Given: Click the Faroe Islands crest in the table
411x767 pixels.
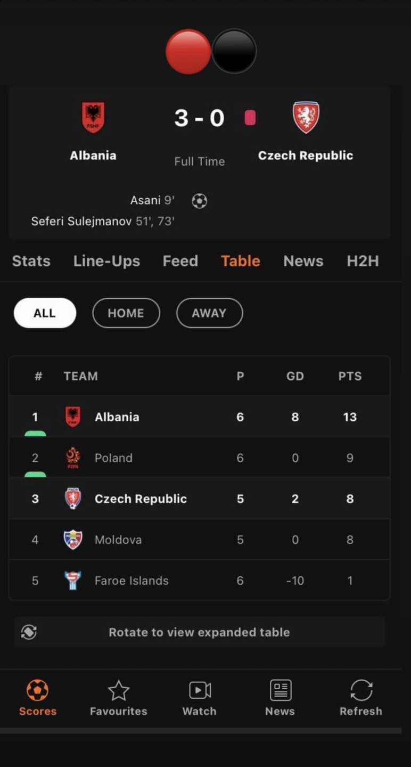Looking at the screenshot, I should point(73,581).
